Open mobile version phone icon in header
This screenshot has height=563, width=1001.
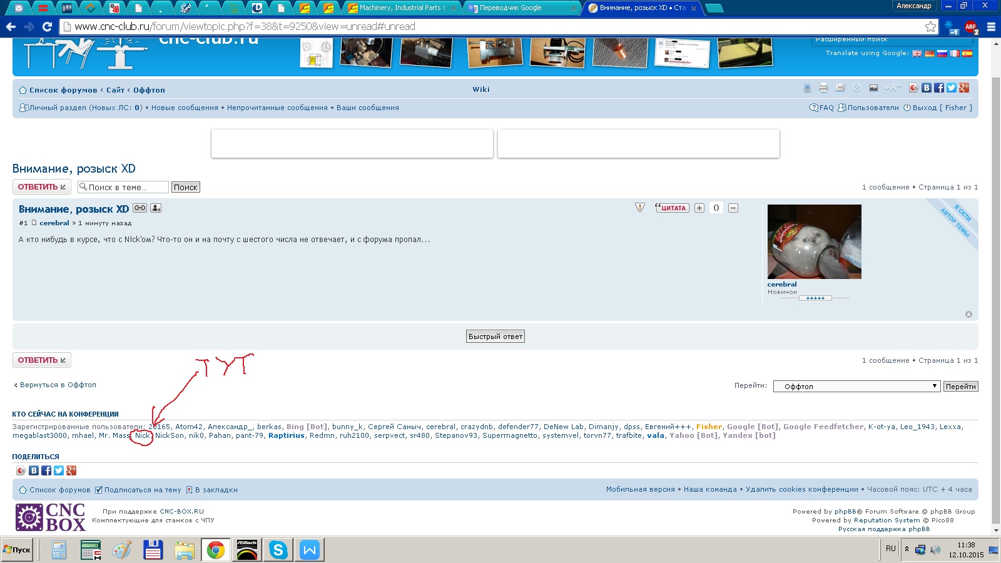[x=807, y=88]
